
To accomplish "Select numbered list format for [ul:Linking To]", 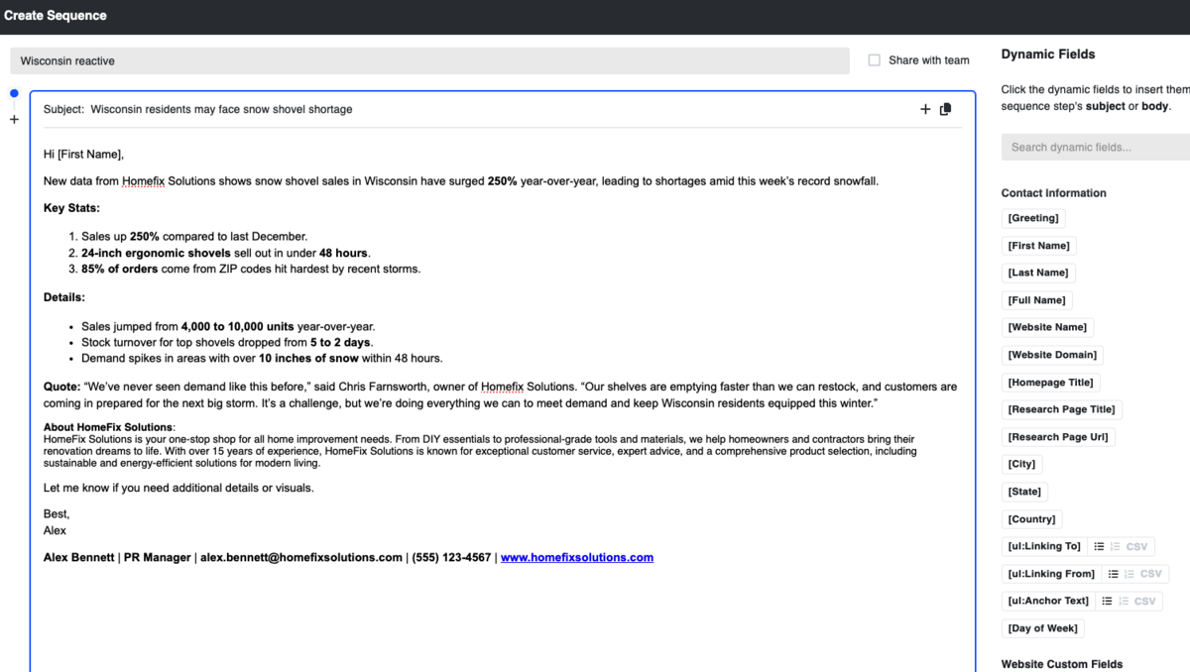I will [x=1115, y=546].
